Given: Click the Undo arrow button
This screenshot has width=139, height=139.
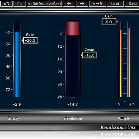Looking at the screenshot, I should tap(7, 4).
